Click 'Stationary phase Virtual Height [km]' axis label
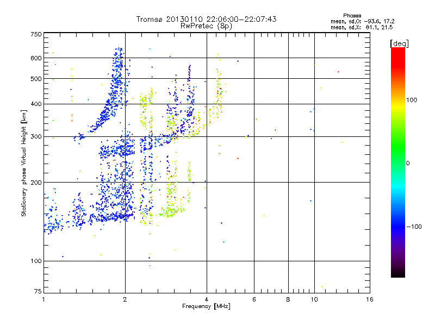Screen dimensions: 435x326 pos(24,163)
